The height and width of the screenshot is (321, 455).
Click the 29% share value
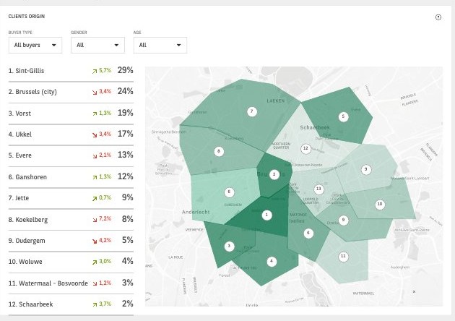[126, 70]
